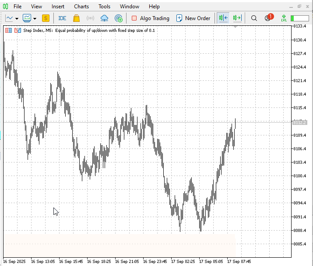Click the 16 Sep 18:25 time label
This screenshot has height=266, width=313.
[x=99, y=262]
